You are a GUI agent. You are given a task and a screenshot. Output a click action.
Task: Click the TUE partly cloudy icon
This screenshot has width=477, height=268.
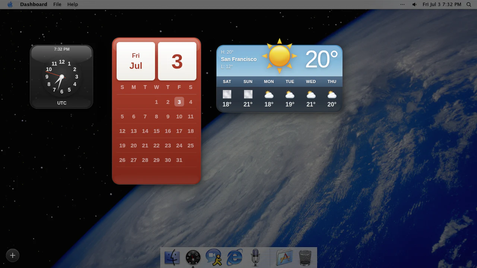pos(290,95)
